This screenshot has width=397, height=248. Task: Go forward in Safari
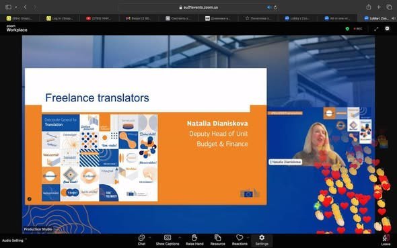[35, 7]
